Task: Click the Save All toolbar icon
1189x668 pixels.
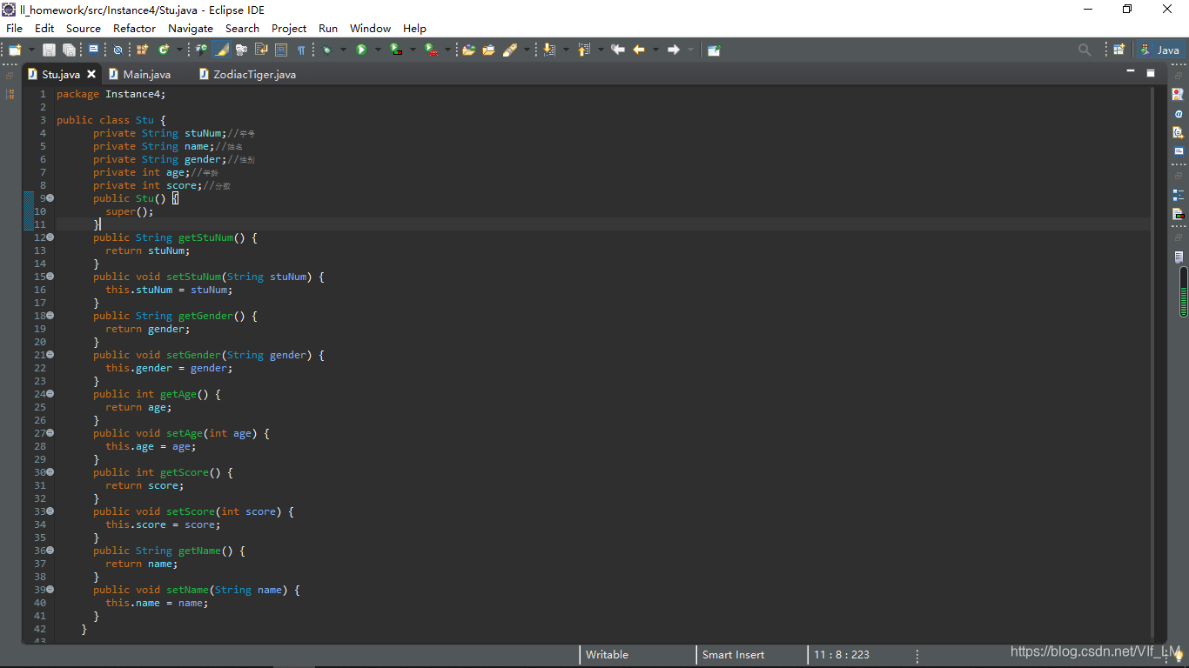Action: tap(69, 50)
